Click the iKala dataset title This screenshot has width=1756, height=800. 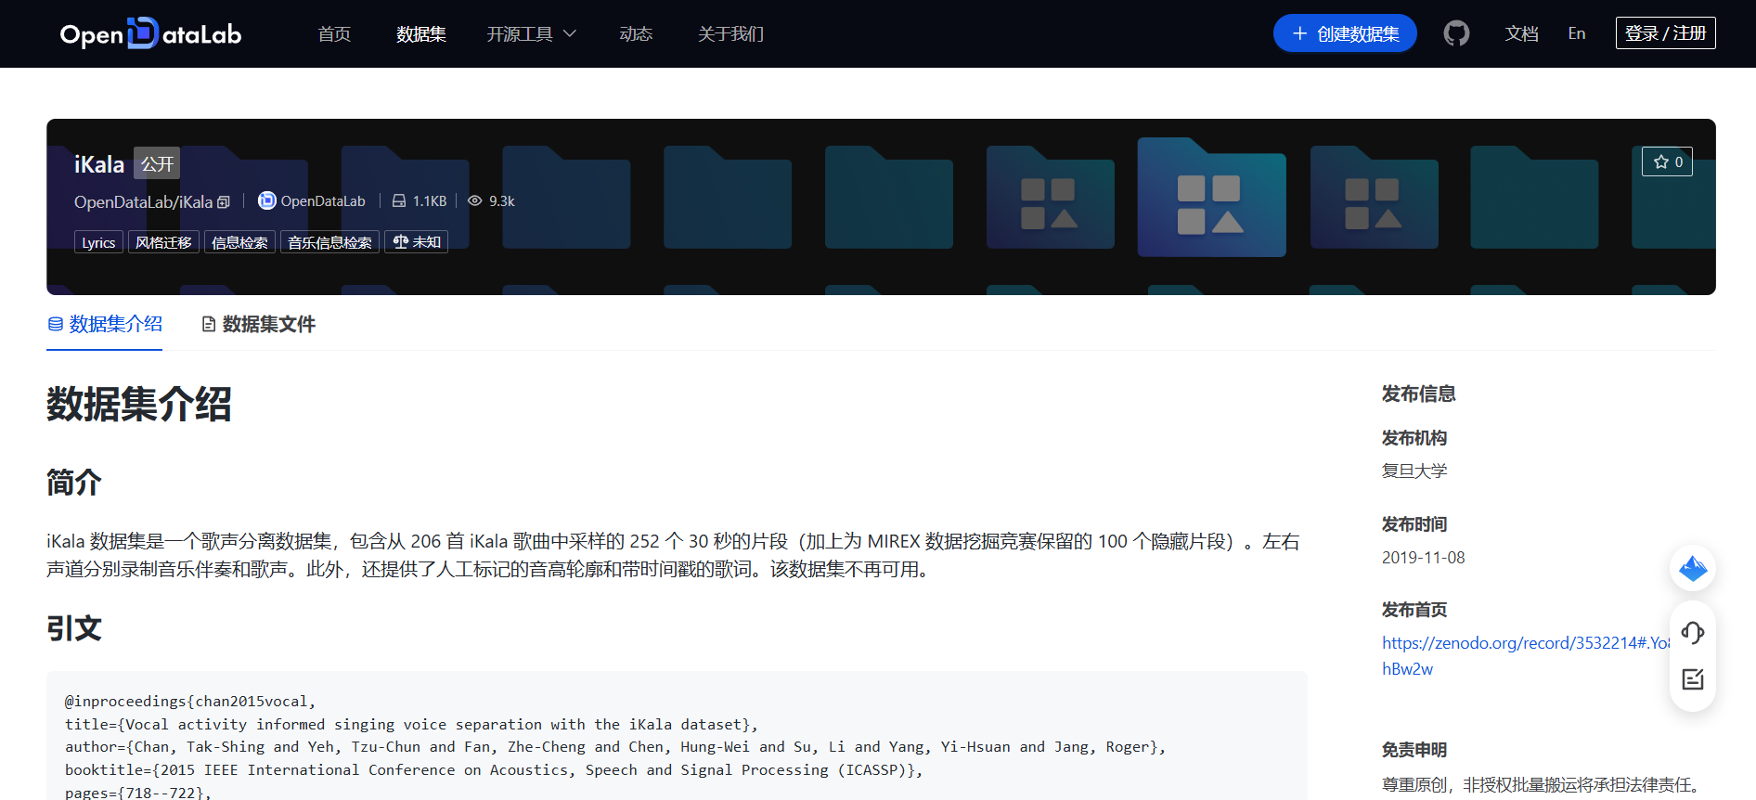99,164
